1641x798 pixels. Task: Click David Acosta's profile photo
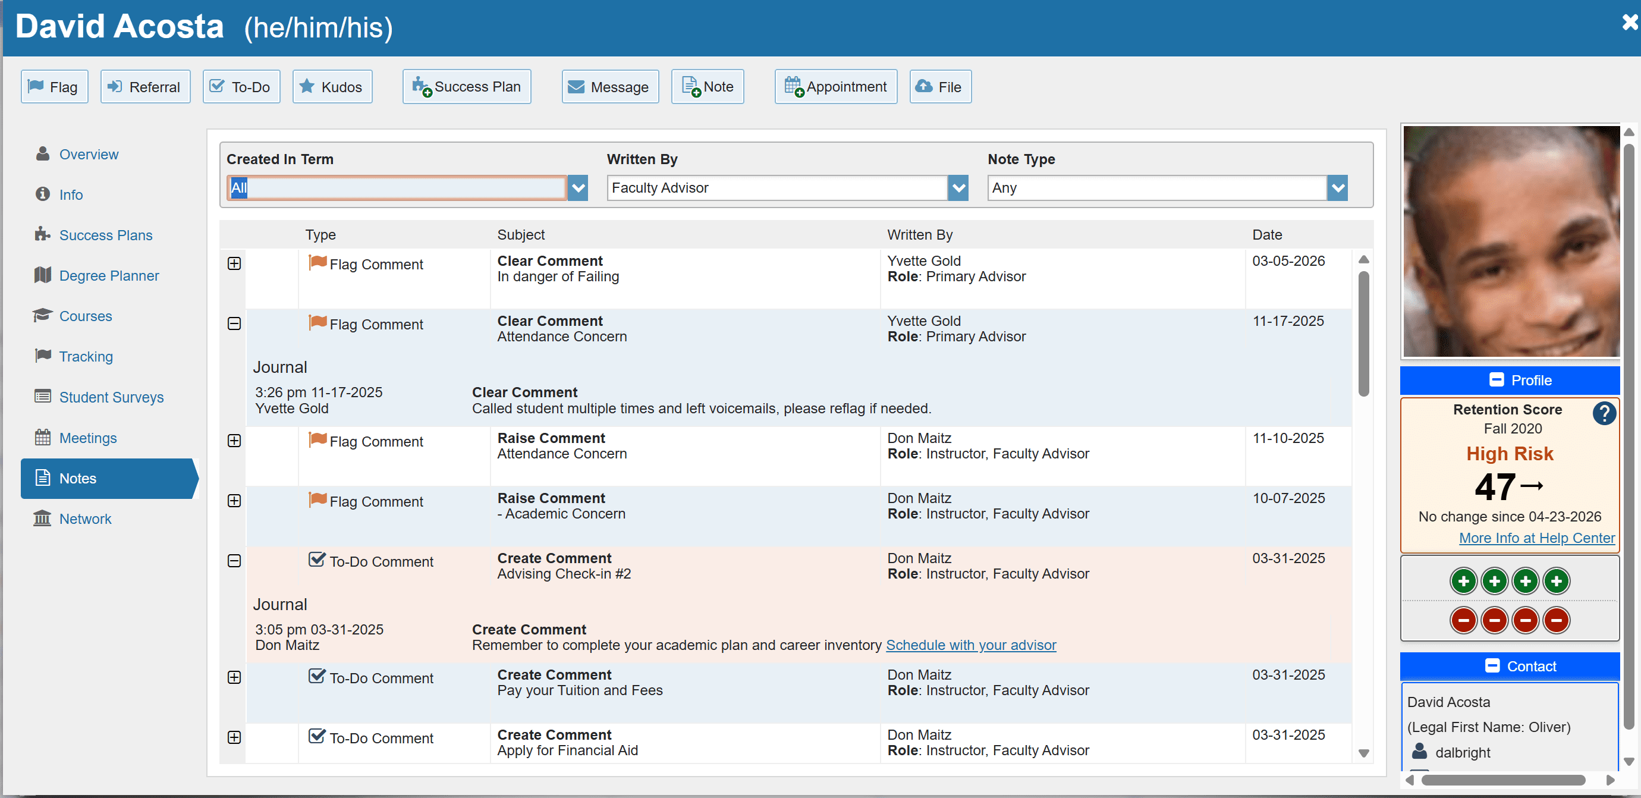tap(1510, 242)
